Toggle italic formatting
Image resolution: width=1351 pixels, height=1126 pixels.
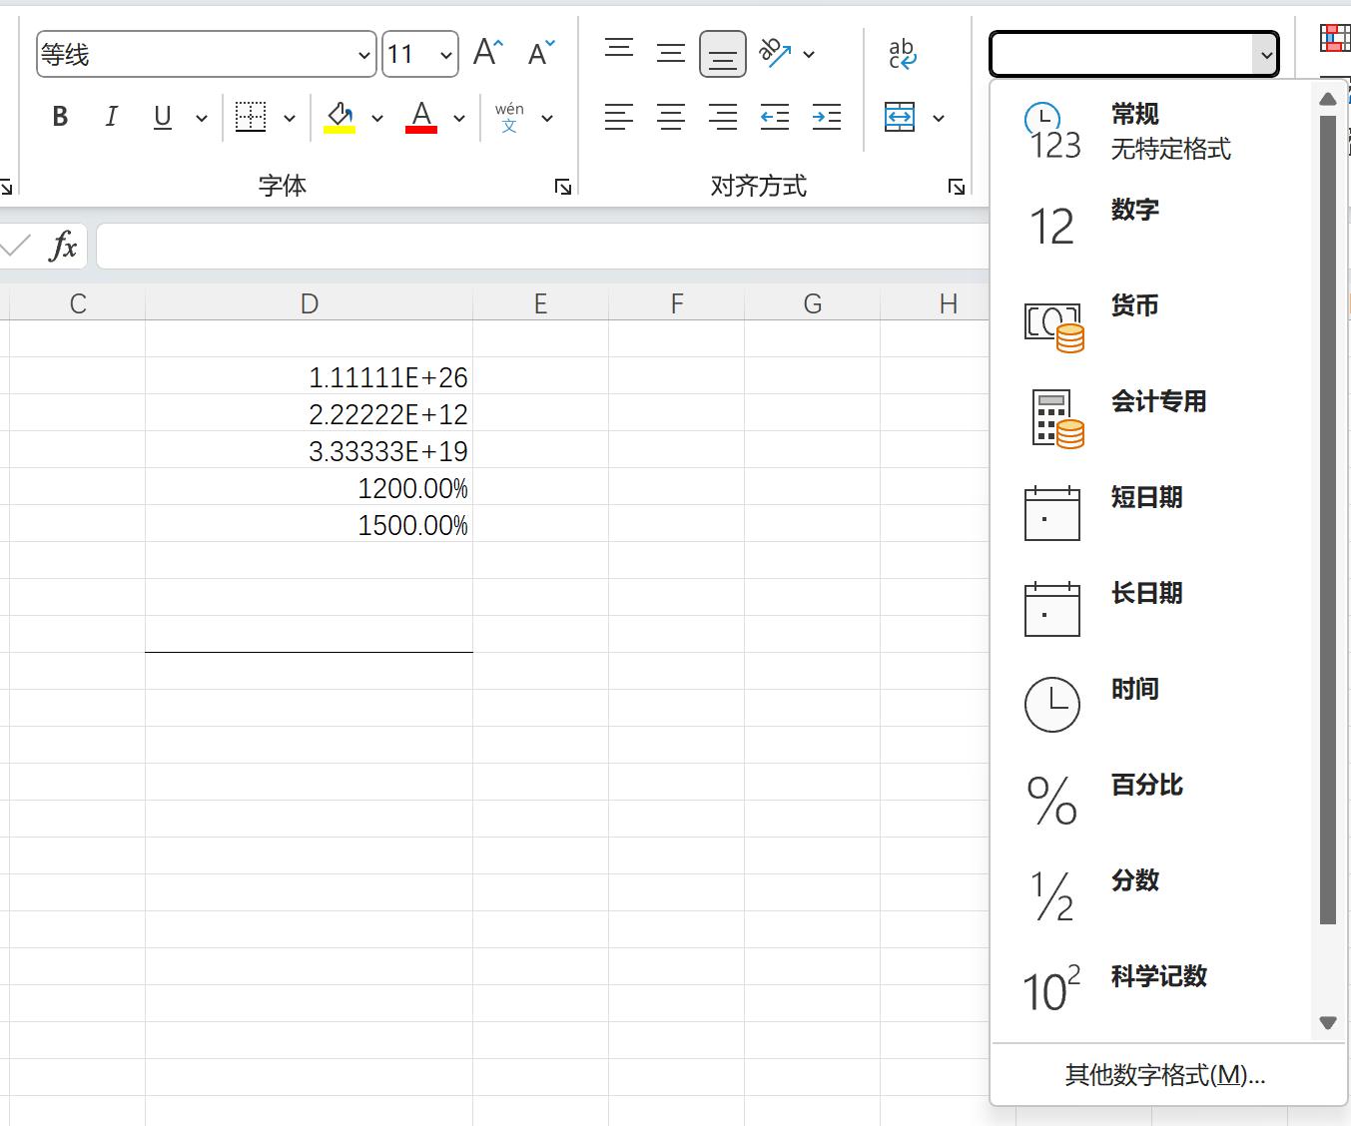[x=111, y=118]
